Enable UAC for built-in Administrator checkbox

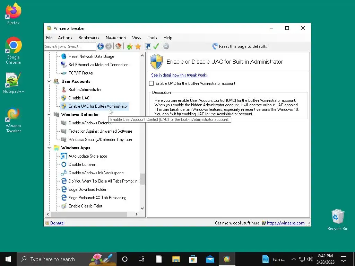(x=151, y=83)
